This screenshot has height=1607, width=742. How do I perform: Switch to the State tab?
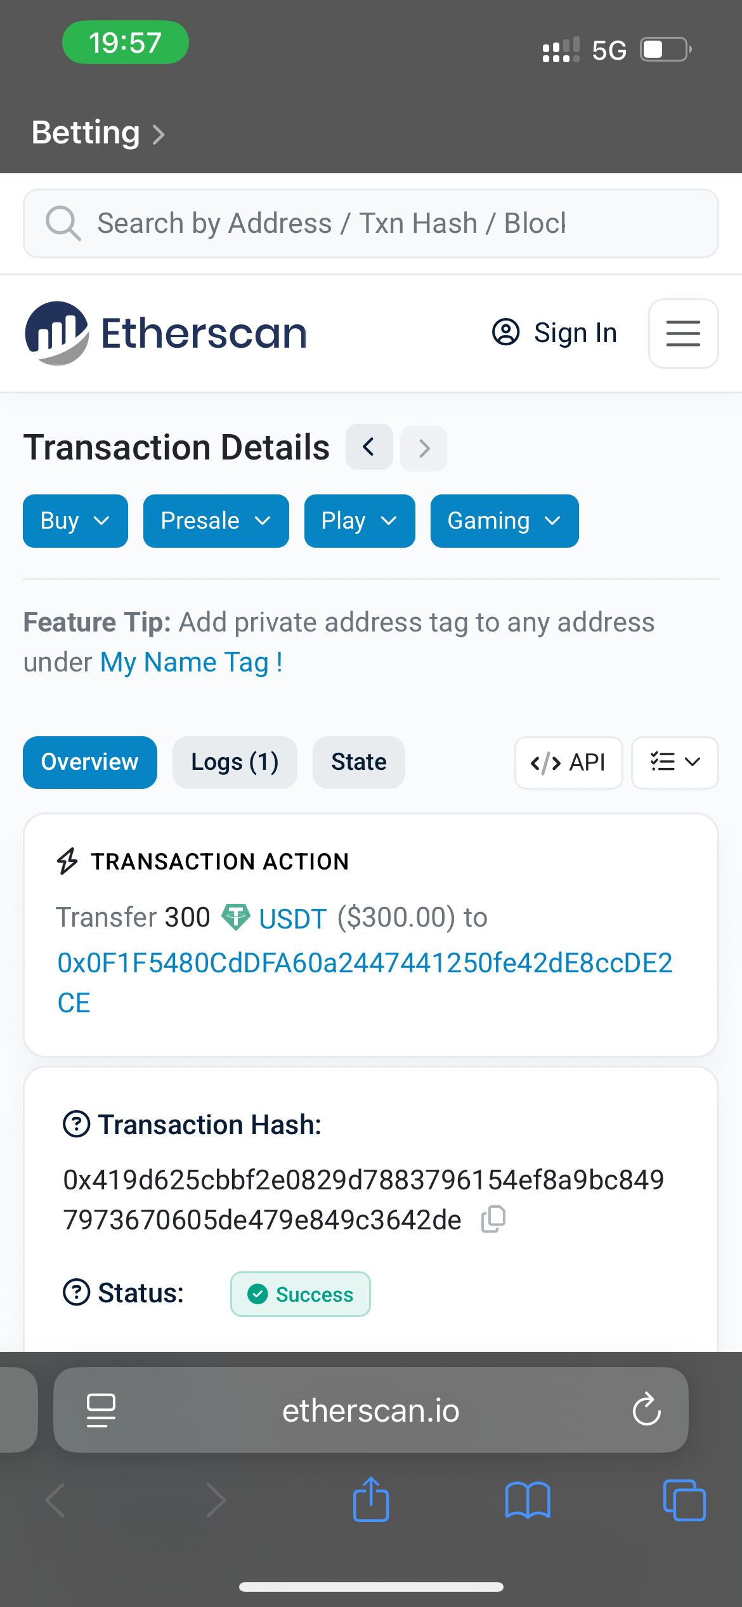pyautogui.click(x=358, y=762)
